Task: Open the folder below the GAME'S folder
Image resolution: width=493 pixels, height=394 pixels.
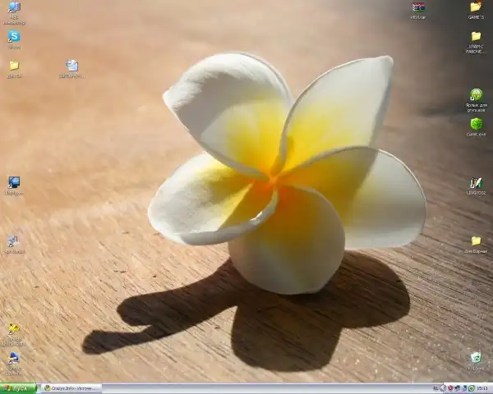Action: click(476, 37)
